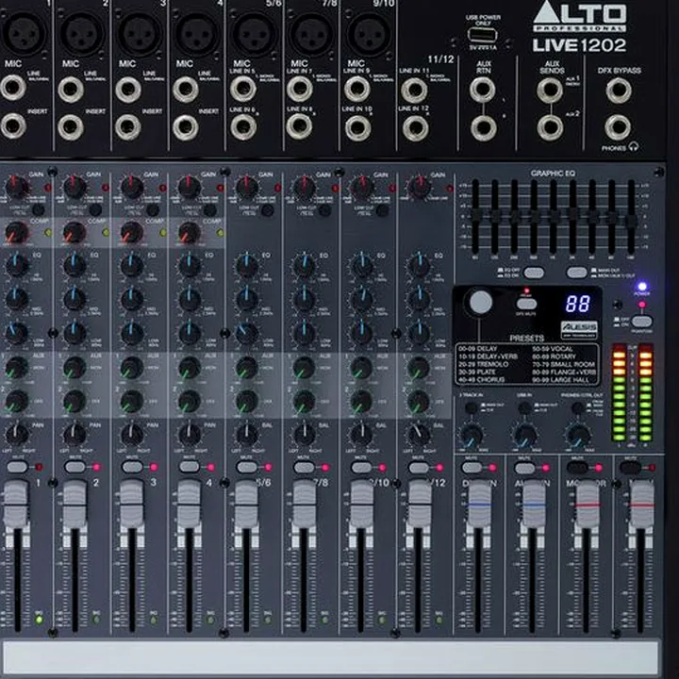Click the first Graphic EQ band slider

click(x=476, y=216)
